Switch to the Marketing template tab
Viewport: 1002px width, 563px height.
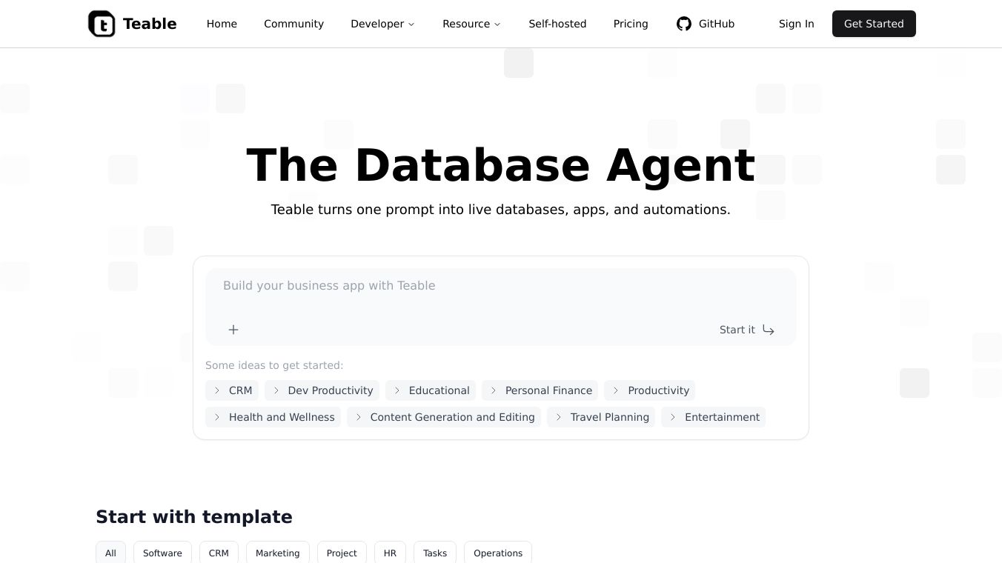[277, 553]
